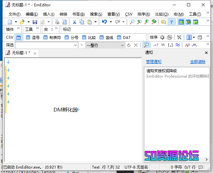Switch to 制表符 tab-separated mode

(52, 37)
